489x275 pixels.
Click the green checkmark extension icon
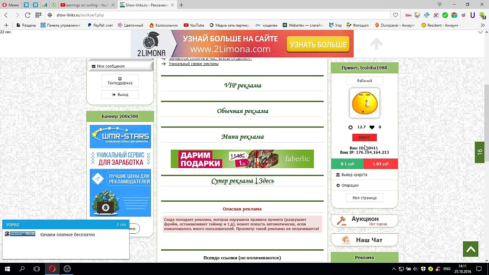click(x=445, y=15)
